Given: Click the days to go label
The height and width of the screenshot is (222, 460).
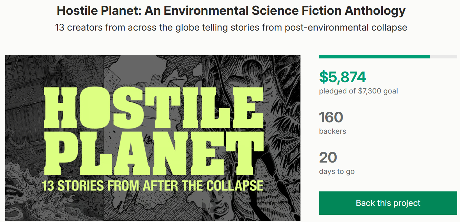Looking at the screenshot, I should tap(337, 171).
